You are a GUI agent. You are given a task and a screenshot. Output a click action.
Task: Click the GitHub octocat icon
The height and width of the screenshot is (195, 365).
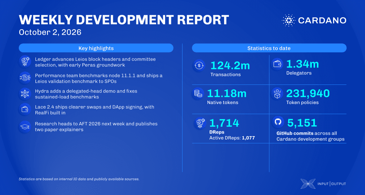(x=278, y=122)
